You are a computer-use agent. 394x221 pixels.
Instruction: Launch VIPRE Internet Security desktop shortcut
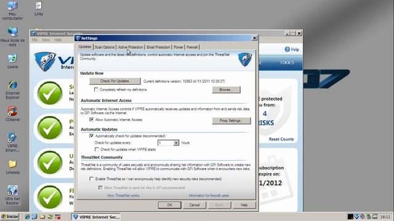click(12, 142)
